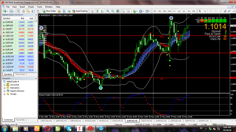This screenshot has width=236, height=132.
Task: Switch timeframe to MN
Action: point(193,11)
